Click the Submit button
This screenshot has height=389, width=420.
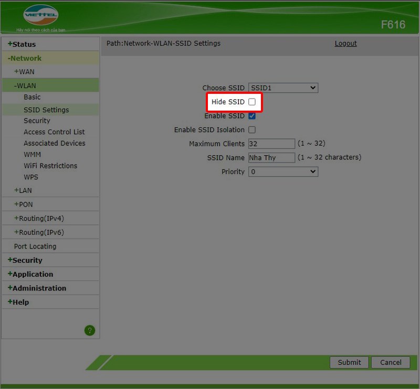point(349,362)
